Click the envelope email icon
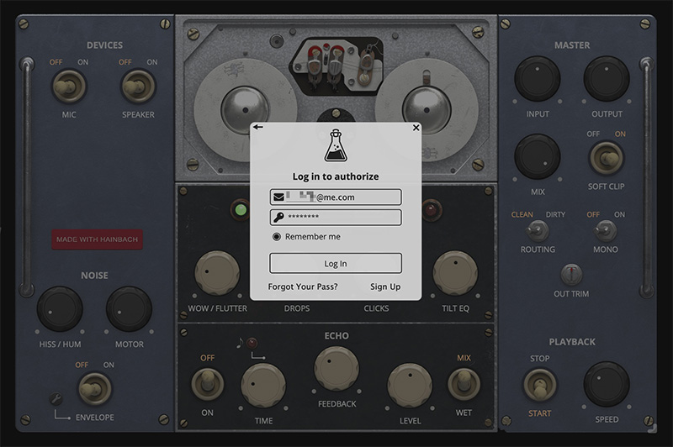This screenshot has width=673, height=447. pos(278,197)
